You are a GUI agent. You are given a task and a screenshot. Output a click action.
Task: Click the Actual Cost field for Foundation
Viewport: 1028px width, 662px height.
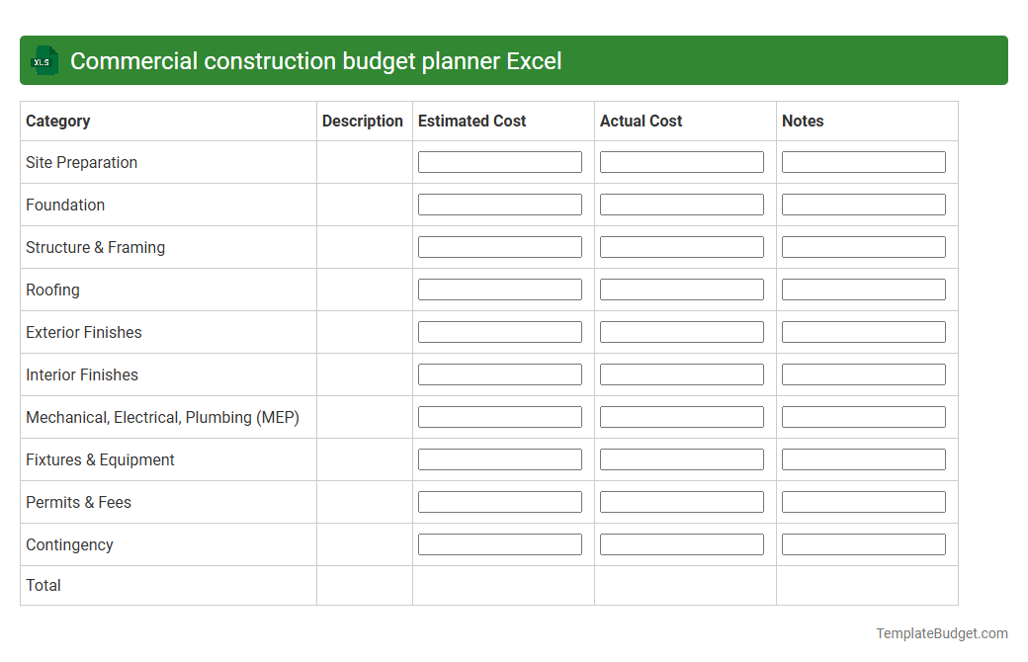click(682, 204)
